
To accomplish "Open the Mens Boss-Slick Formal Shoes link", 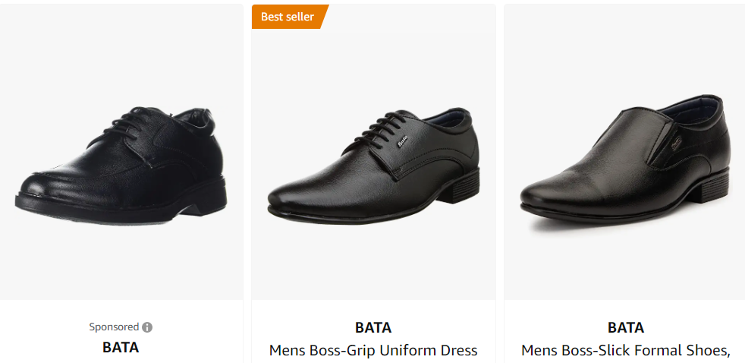I will click(626, 350).
